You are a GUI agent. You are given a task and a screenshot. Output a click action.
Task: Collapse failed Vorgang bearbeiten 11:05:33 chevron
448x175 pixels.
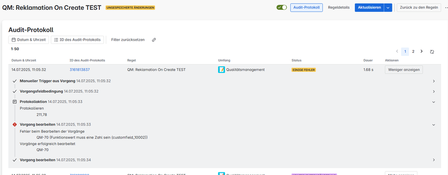[x=434, y=124]
